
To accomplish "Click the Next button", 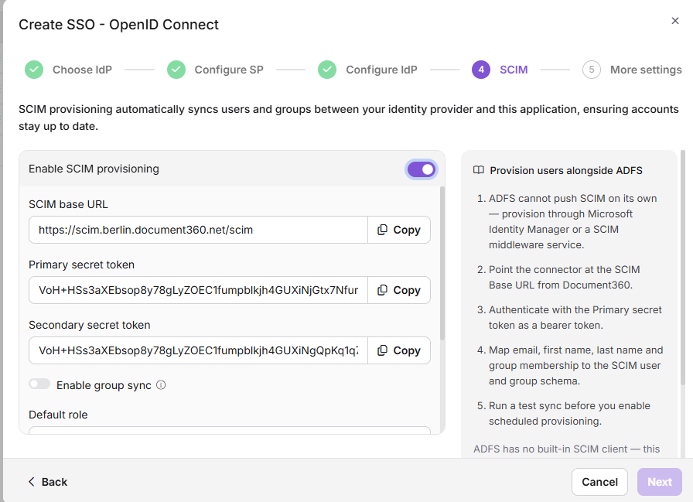I will [660, 482].
